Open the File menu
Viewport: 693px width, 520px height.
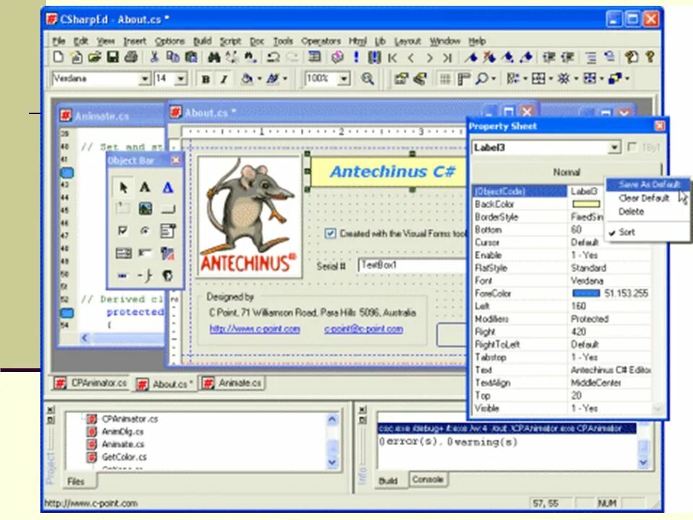click(x=58, y=41)
